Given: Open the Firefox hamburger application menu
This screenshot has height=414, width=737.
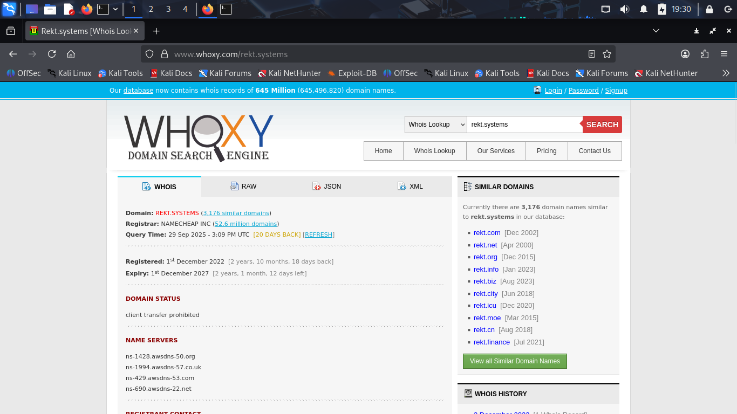Looking at the screenshot, I should 724,54.
